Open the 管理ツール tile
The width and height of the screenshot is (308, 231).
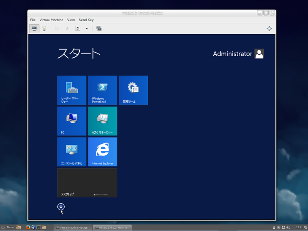pyautogui.click(x=133, y=90)
